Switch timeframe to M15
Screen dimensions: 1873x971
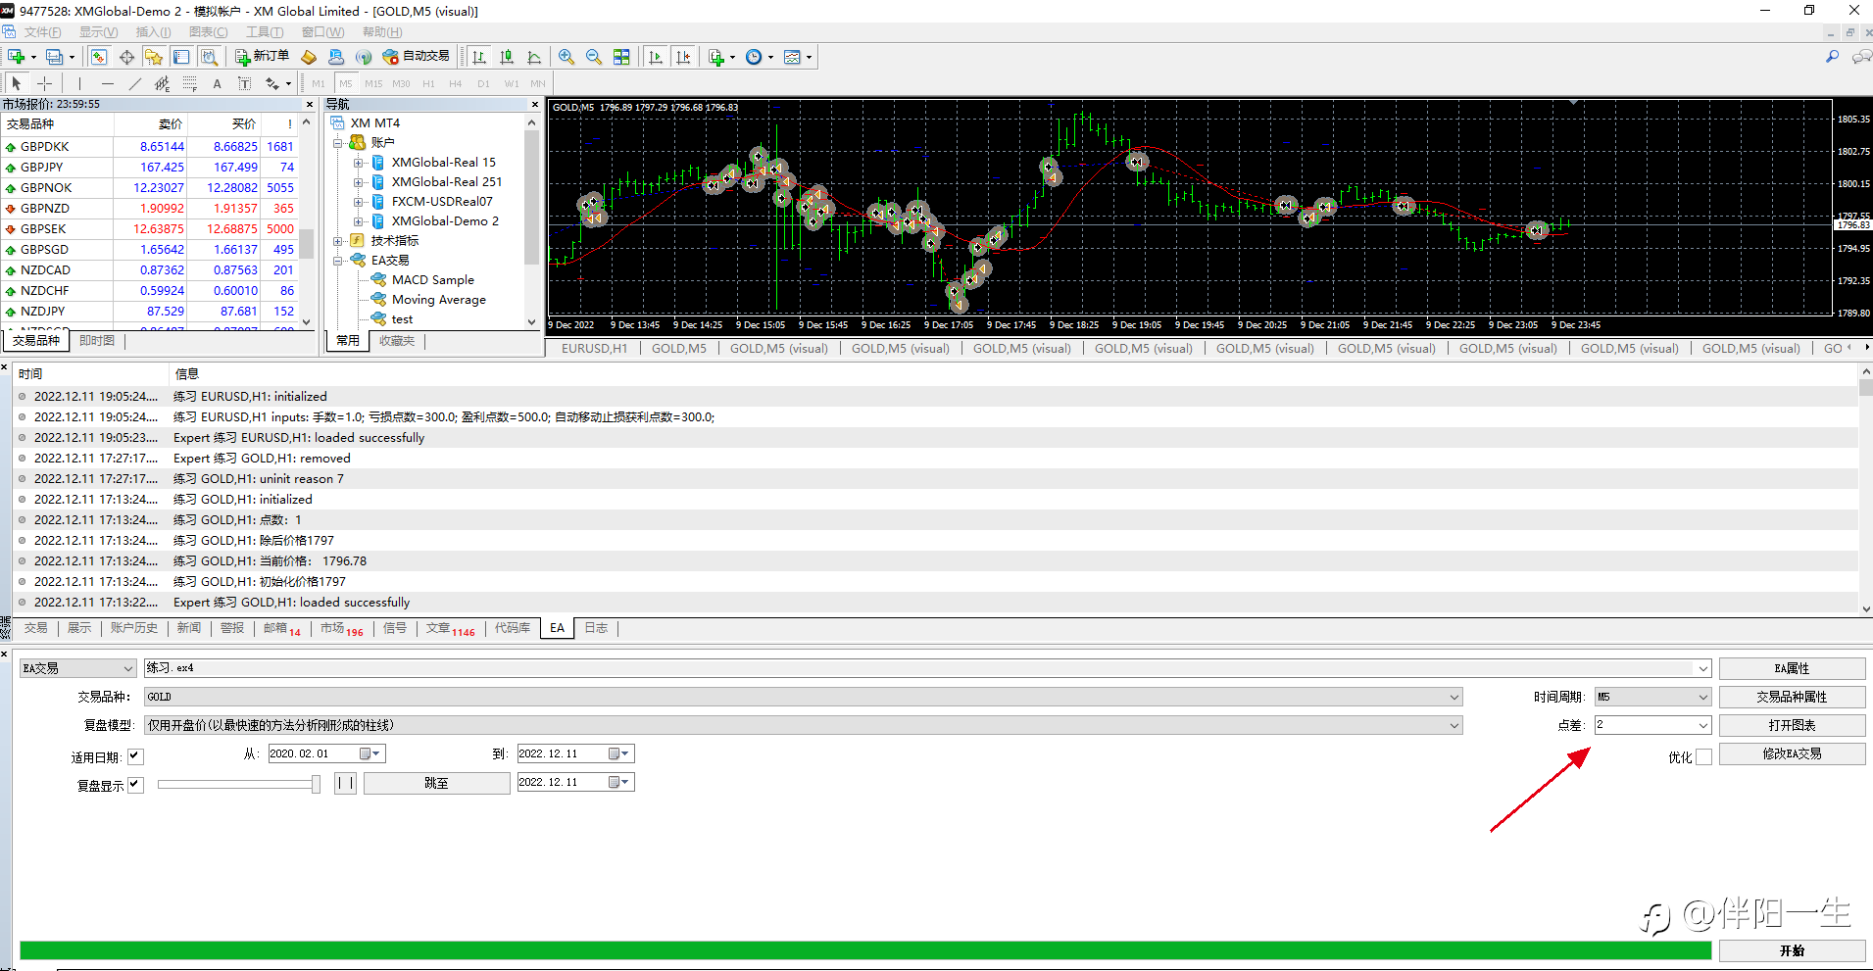click(x=373, y=83)
